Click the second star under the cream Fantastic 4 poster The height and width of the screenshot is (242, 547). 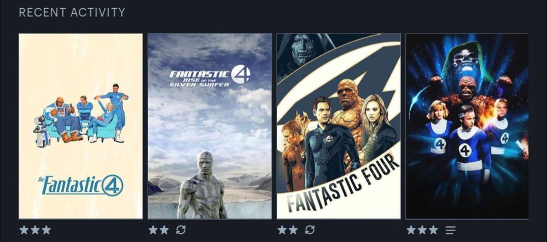[x=35, y=230]
